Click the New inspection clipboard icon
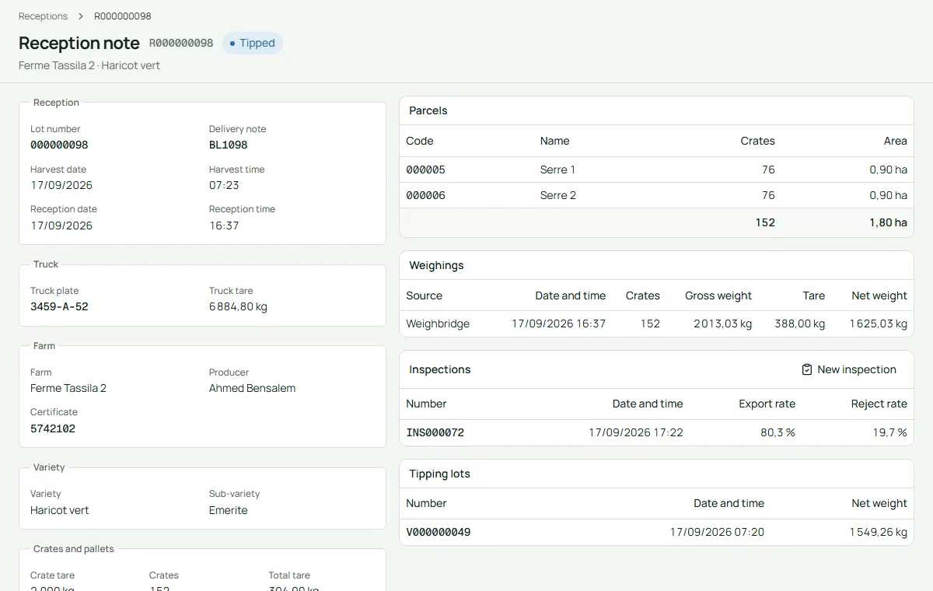This screenshot has height=591, width=933. (x=807, y=369)
